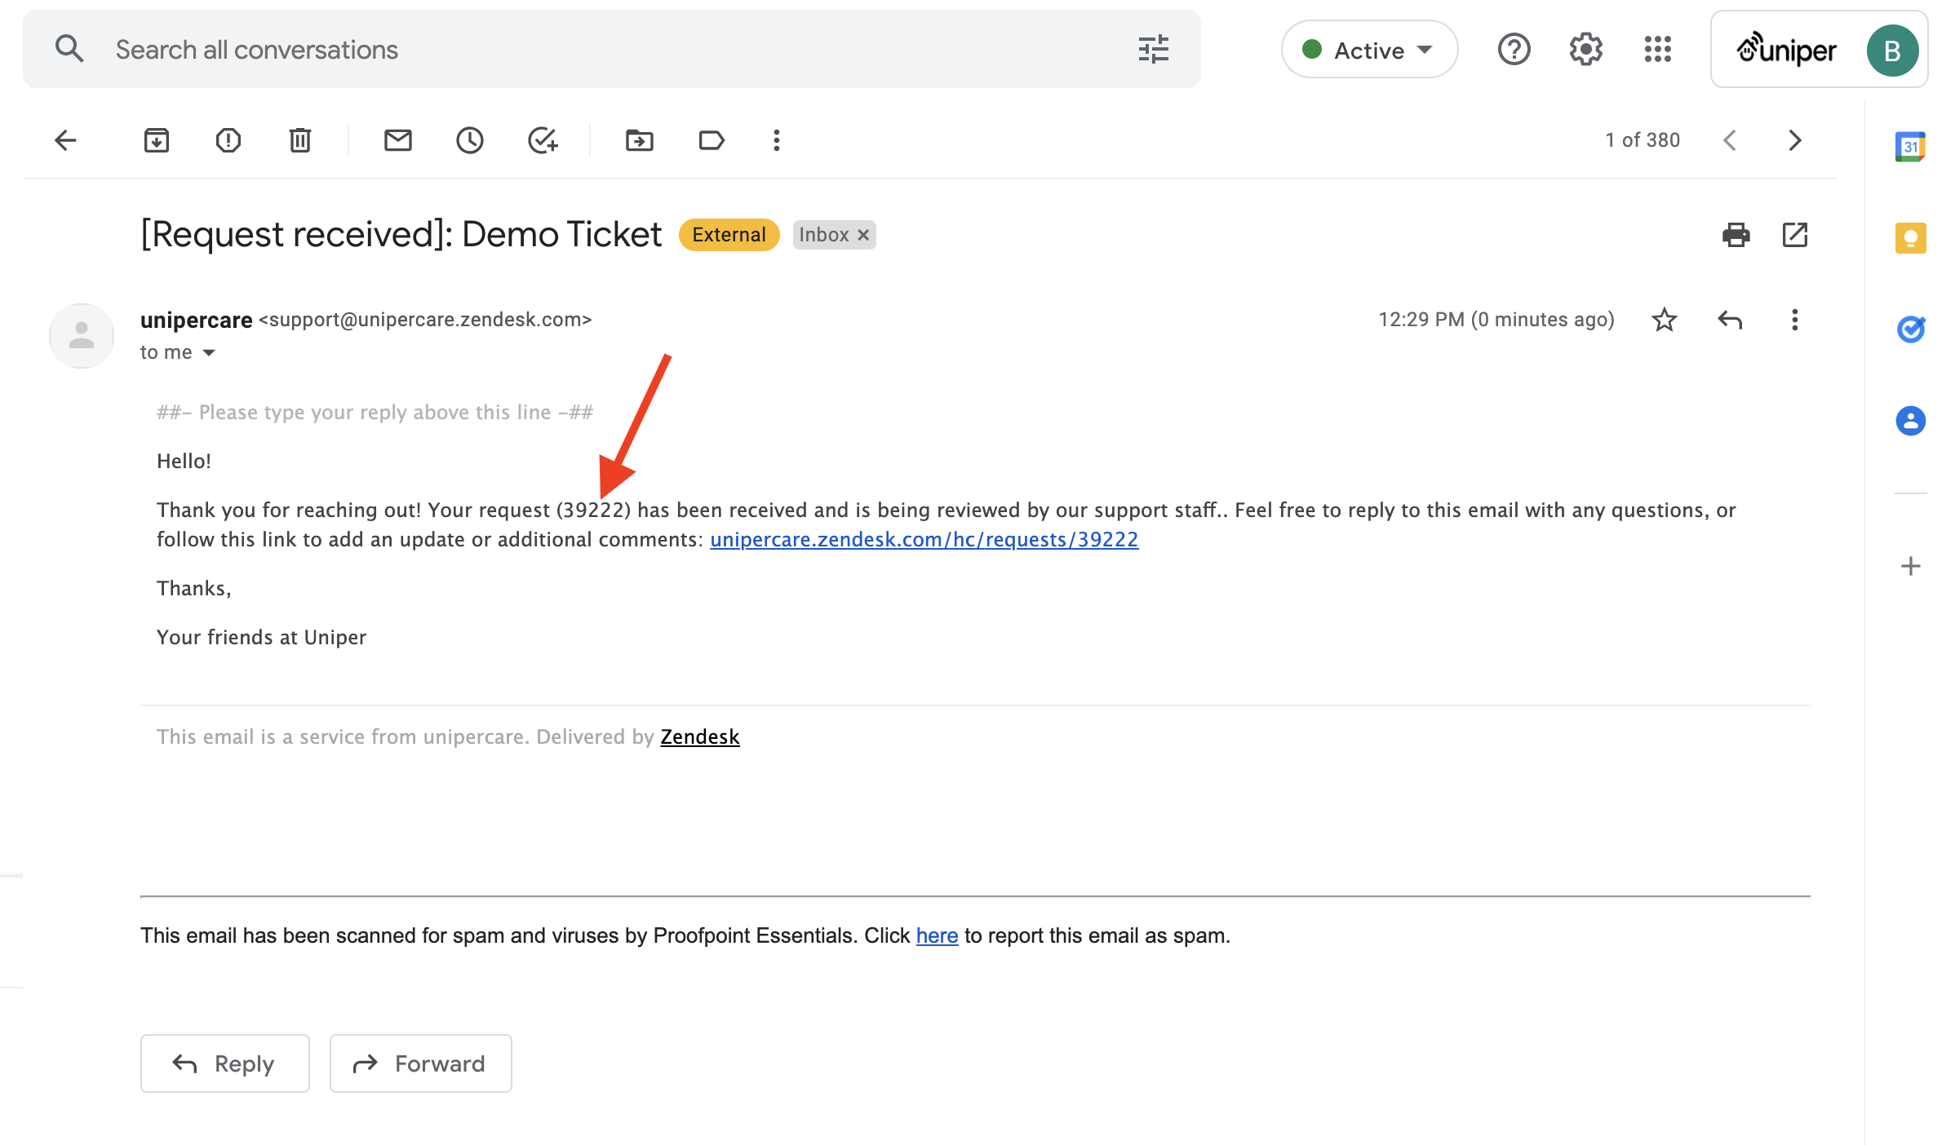Open message more options menu
This screenshot has height=1145, width=1955.
(x=1794, y=320)
